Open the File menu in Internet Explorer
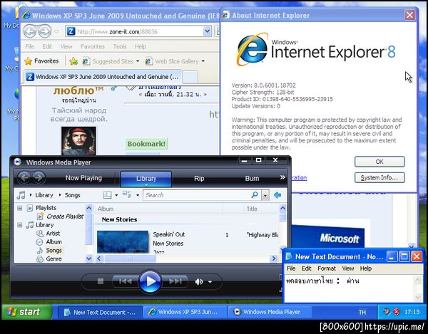Viewport: 428px width, 334px height. click(29, 46)
